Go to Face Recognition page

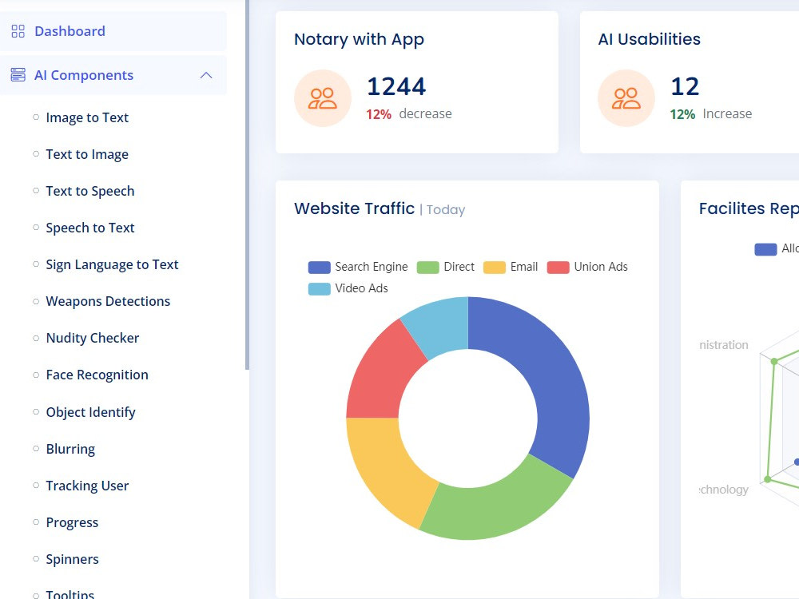click(x=97, y=375)
